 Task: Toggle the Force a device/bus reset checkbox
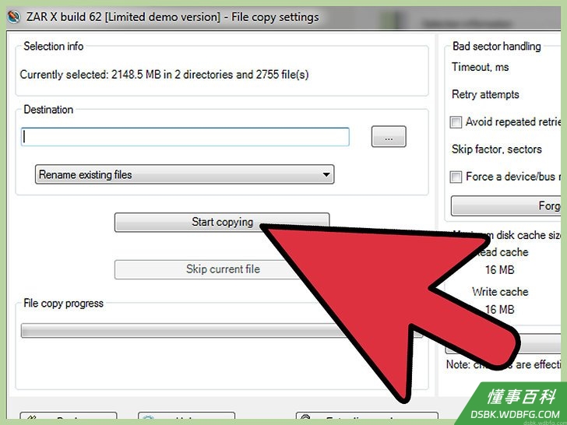456,177
